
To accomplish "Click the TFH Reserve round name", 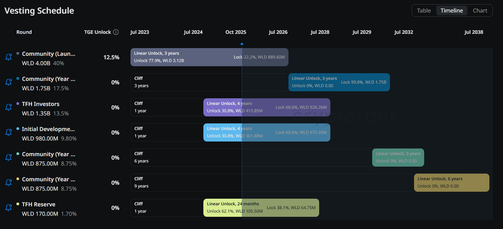I will coord(39,204).
